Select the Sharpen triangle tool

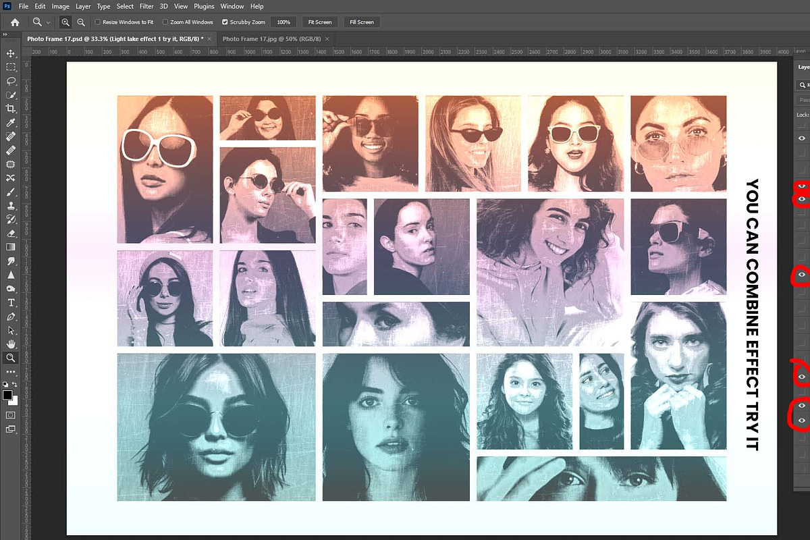point(10,275)
